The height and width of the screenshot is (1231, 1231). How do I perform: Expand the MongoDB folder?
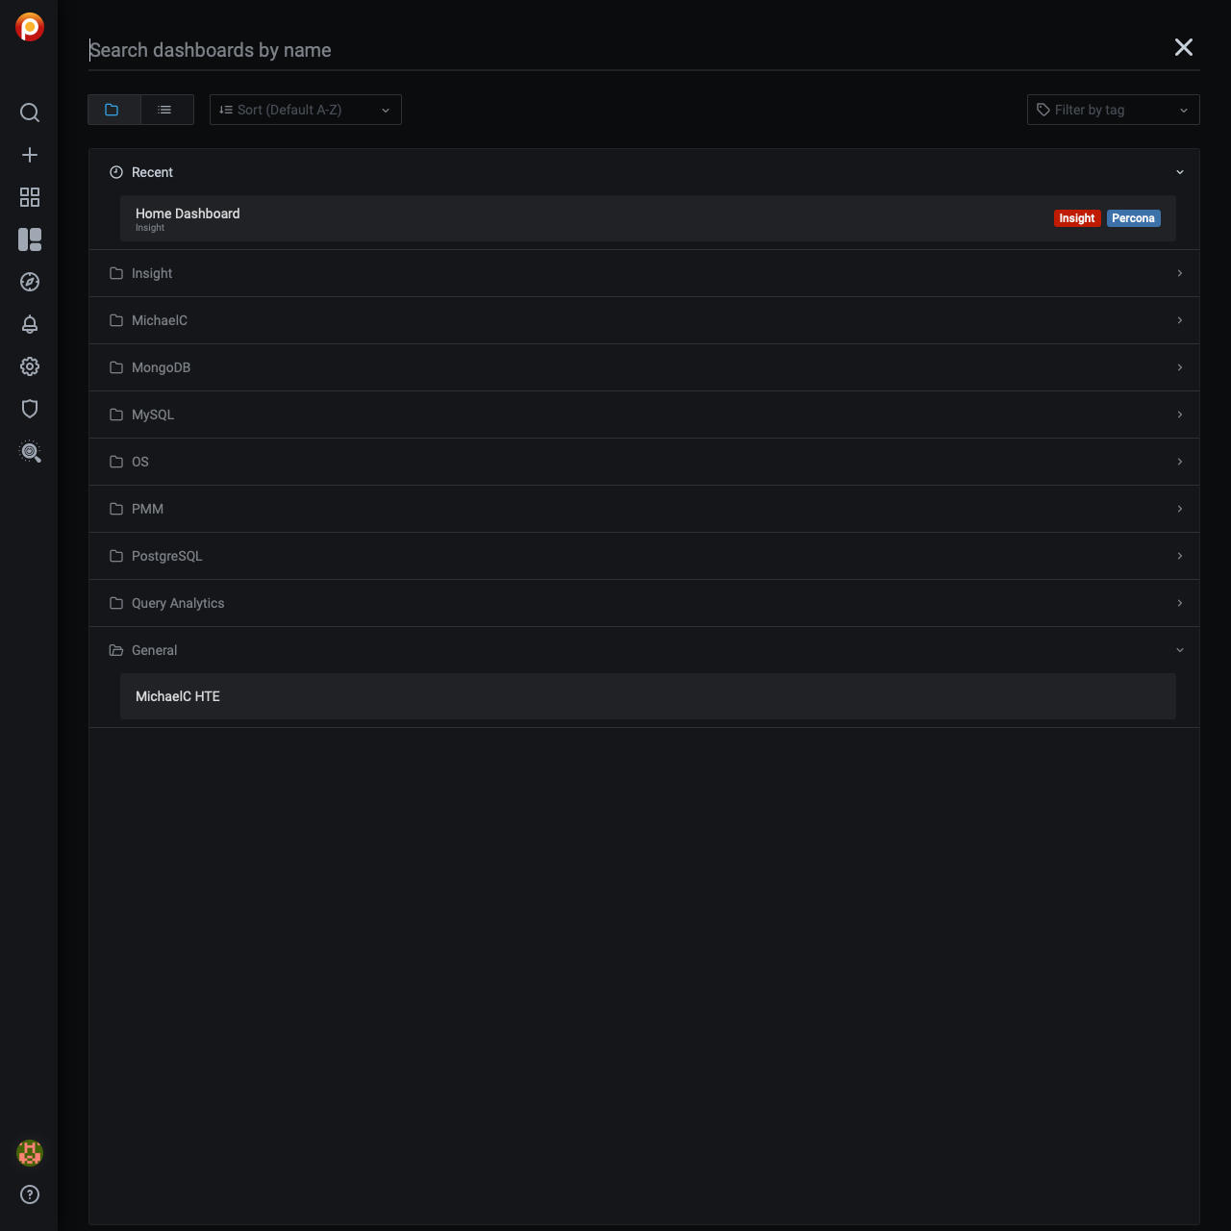[162, 367]
